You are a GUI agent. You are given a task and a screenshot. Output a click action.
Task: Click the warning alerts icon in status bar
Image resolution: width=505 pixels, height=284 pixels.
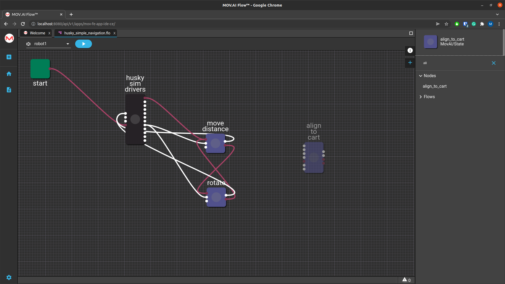pos(405,280)
